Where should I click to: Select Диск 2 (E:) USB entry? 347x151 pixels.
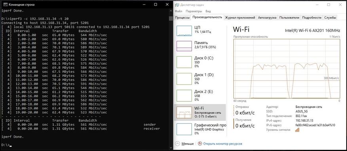200,96
